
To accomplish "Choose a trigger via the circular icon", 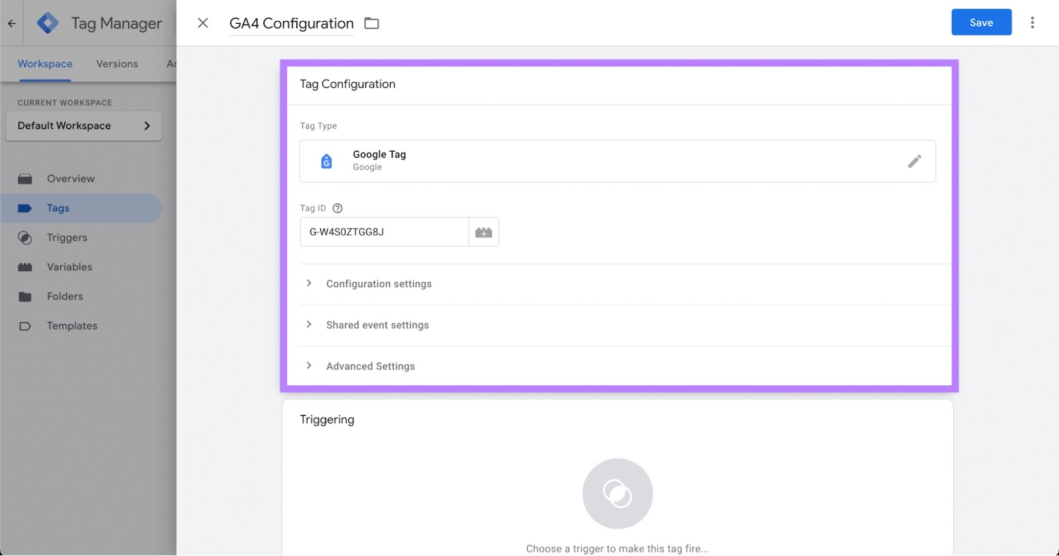I will point(617,494).
